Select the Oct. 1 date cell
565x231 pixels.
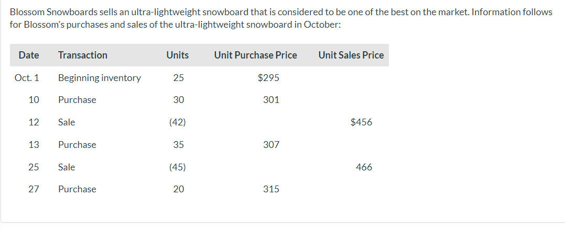click(27, 78)
